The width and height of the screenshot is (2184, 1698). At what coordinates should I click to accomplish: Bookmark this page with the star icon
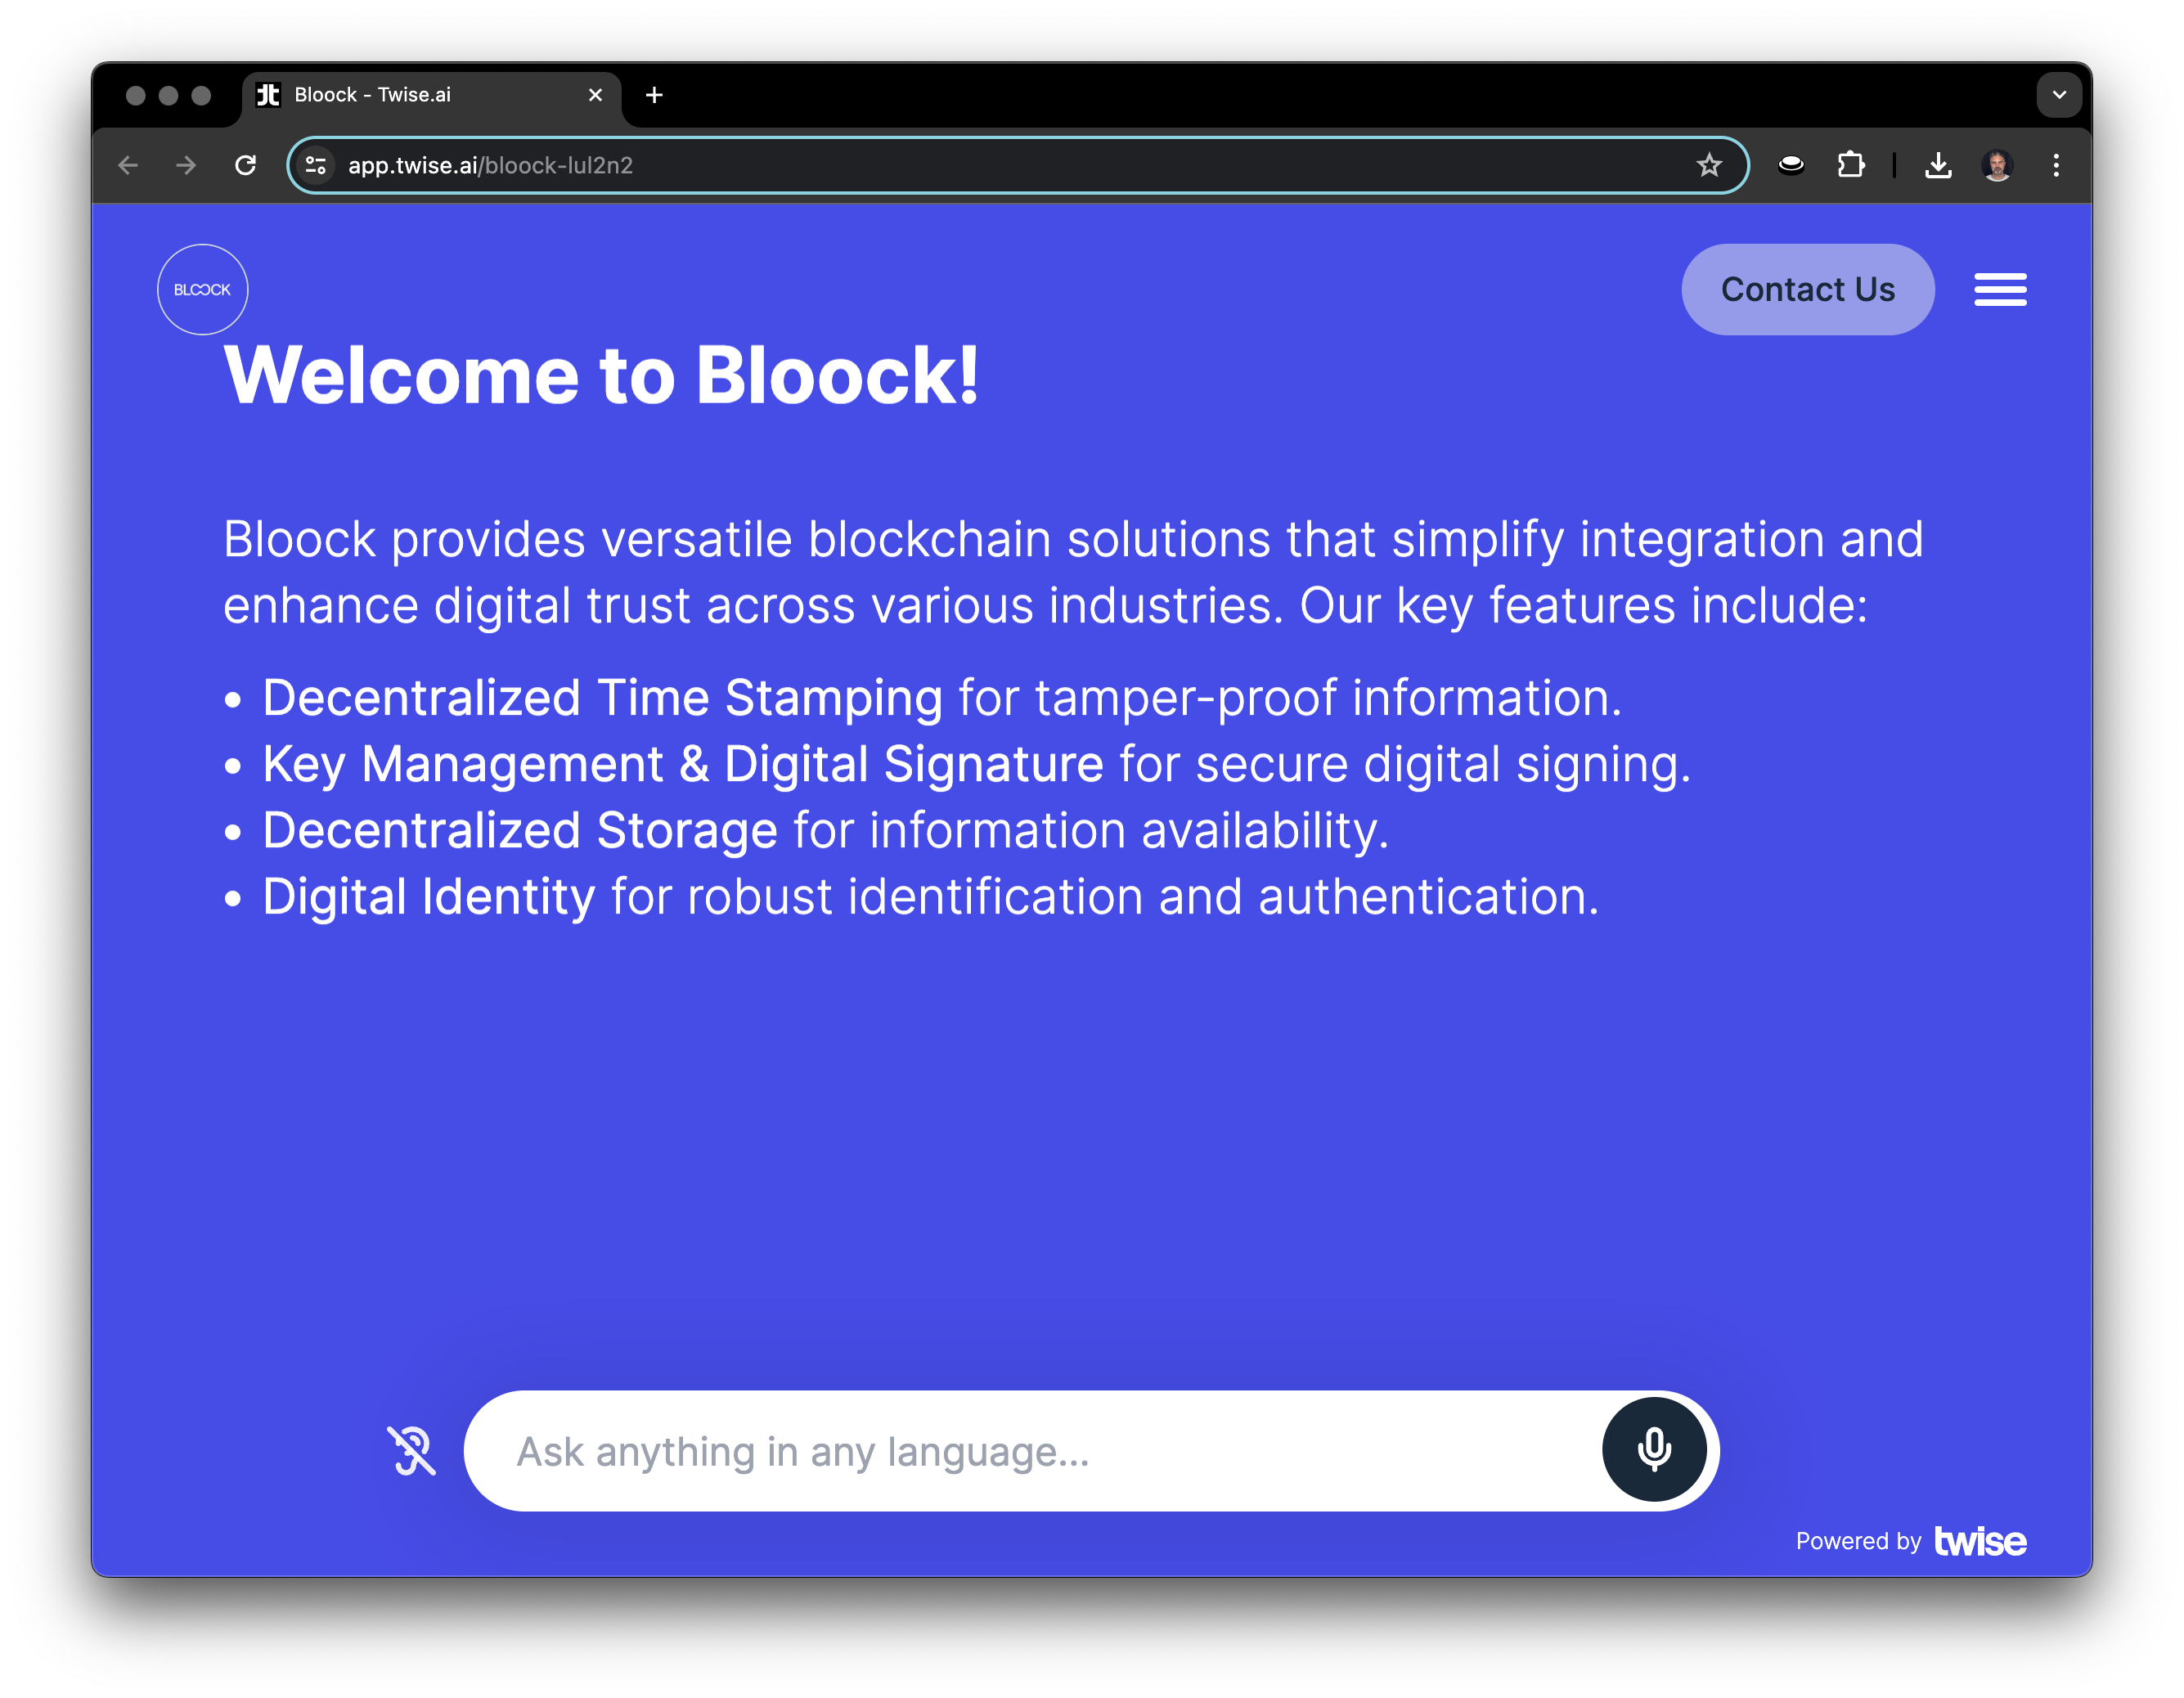(1709, 165)
